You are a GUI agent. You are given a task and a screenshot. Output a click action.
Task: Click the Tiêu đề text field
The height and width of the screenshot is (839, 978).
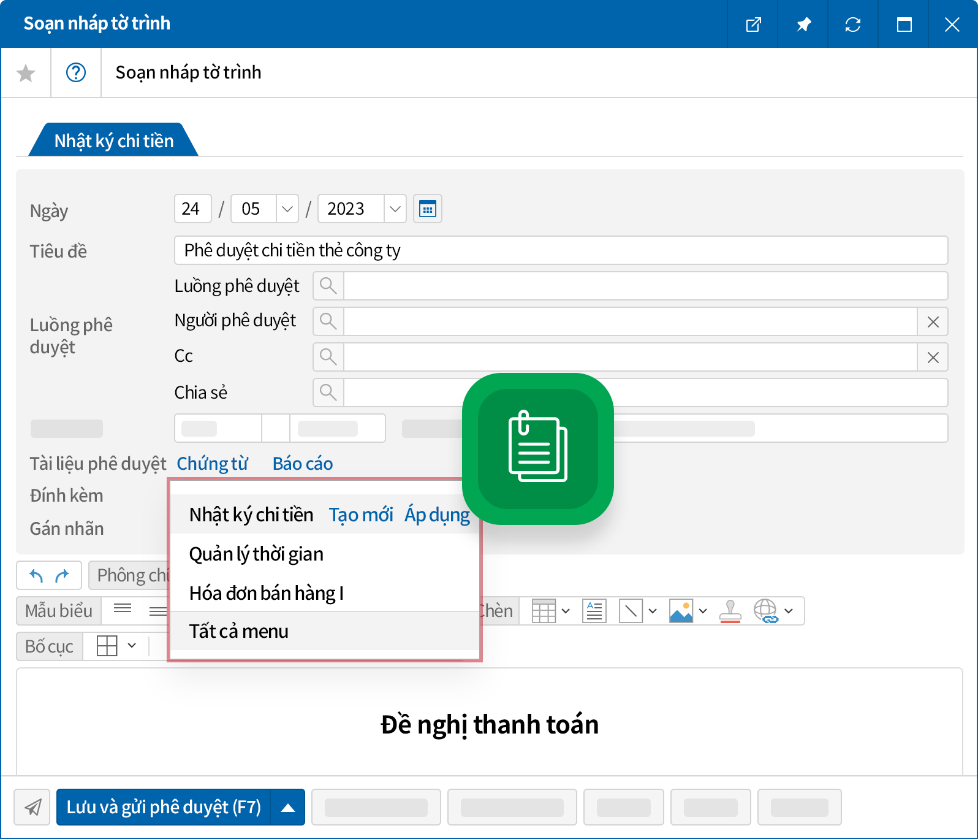(561, 250)
